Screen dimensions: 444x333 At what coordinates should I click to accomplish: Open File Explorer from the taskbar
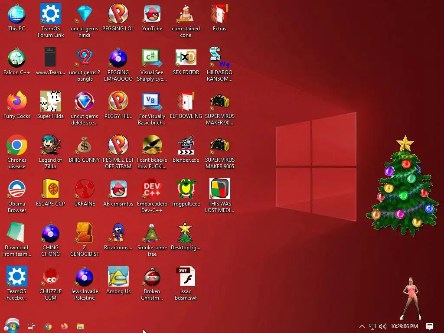(x=80, y=326)
